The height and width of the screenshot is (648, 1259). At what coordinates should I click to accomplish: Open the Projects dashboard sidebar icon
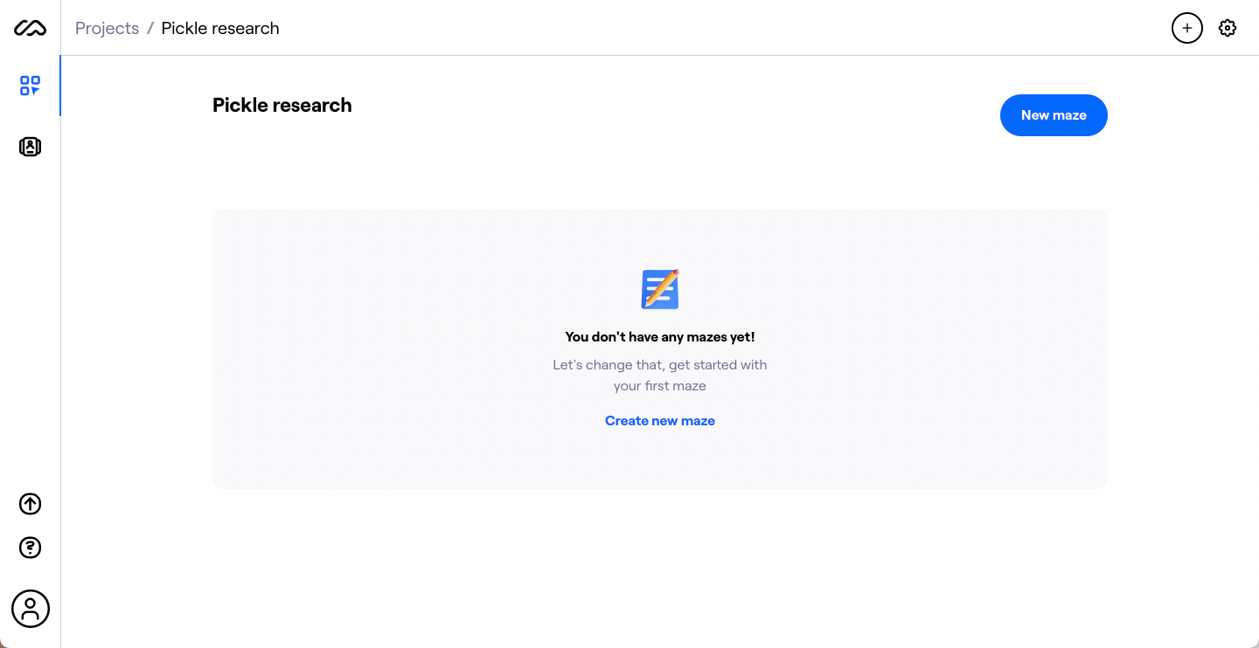[30, 86]
